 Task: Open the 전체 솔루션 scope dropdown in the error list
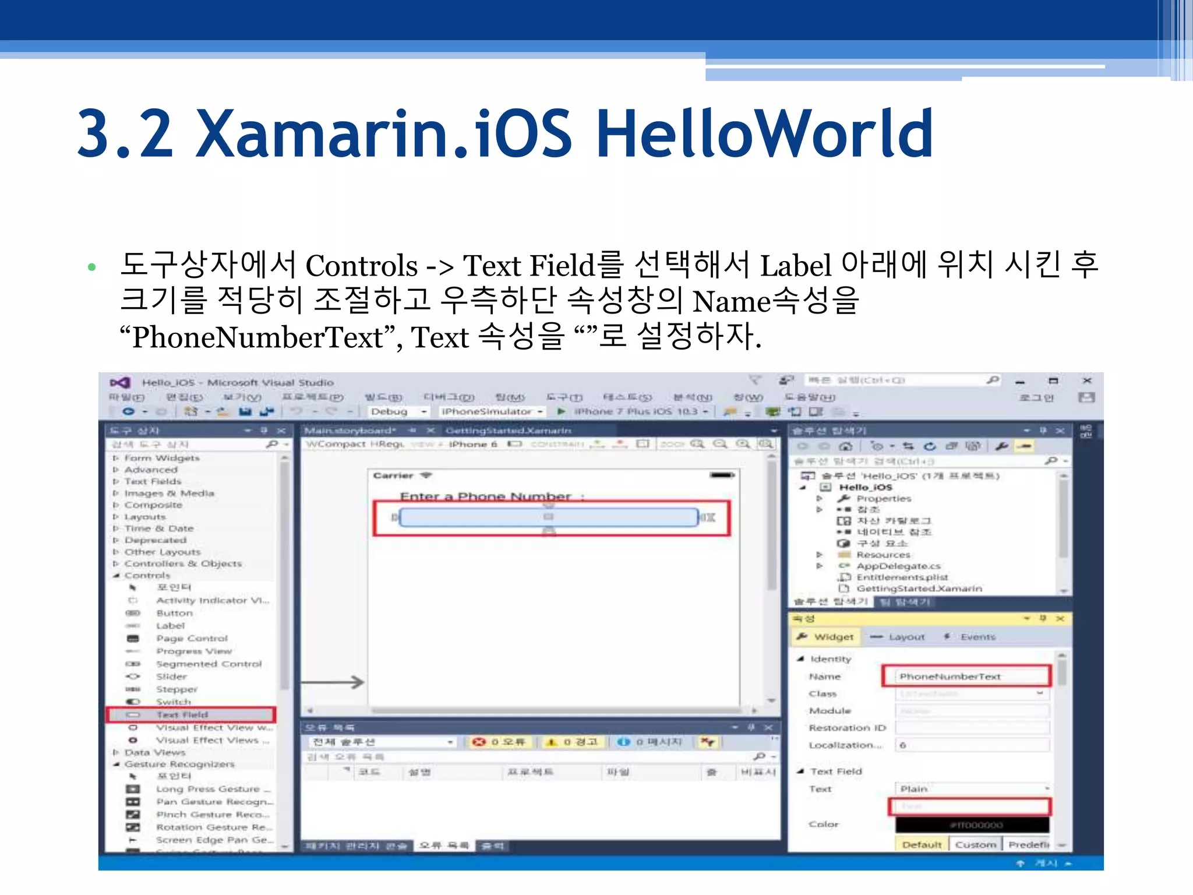coord(382,742)
